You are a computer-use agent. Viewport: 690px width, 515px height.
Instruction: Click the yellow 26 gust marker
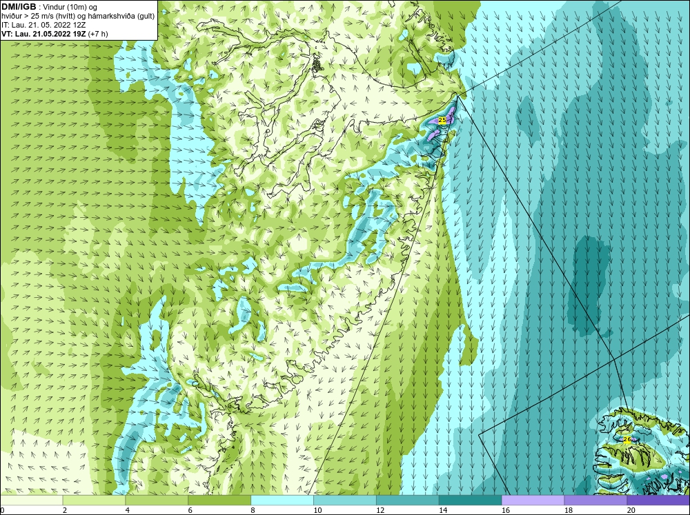627,439
